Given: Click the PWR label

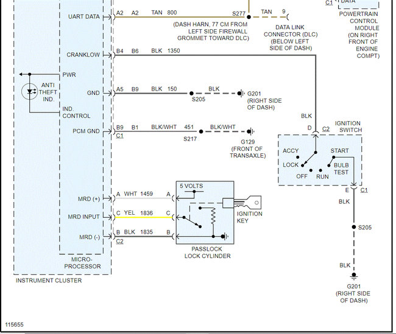Looking at the screenshot, I should tap(69, 75).
